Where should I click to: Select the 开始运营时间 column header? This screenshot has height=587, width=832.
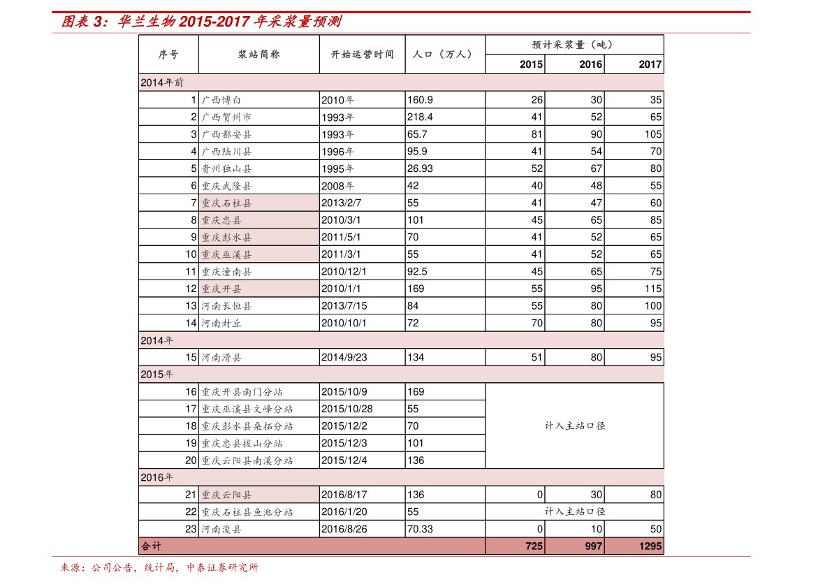pos(362,55)
